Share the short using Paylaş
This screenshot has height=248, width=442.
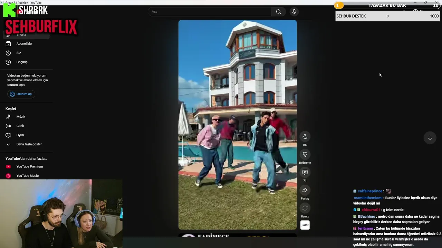[305, 190]
